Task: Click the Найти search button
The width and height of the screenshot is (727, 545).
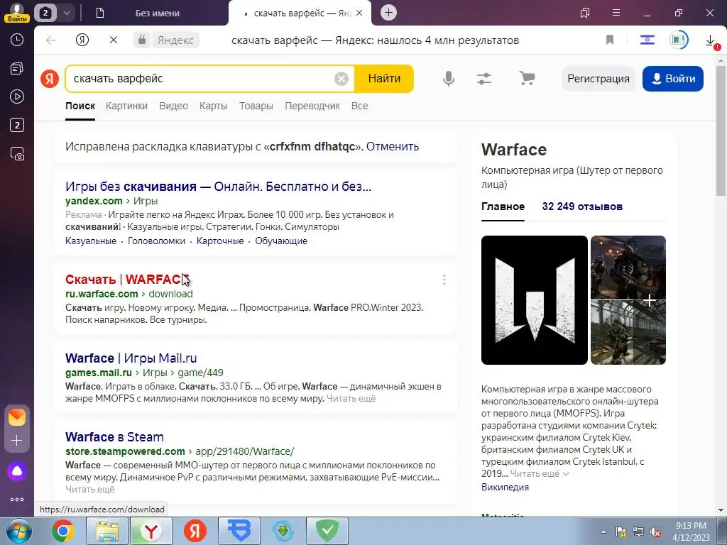Action: tap(384, 79)
